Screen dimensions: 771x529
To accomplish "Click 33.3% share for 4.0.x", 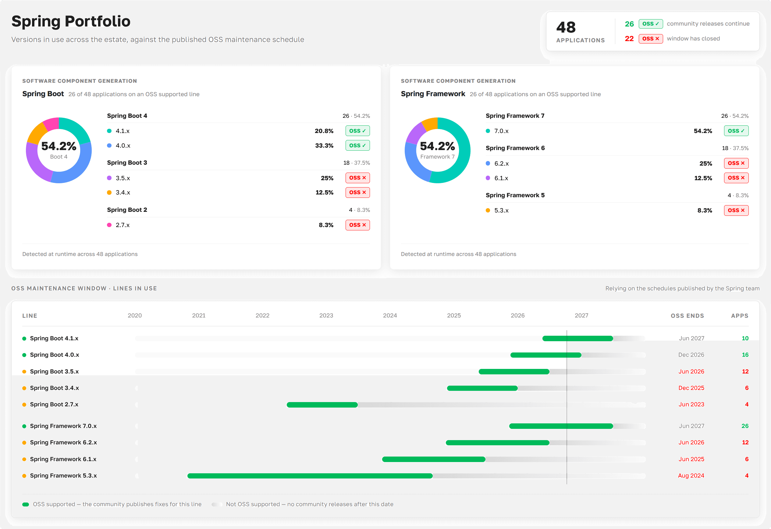I will (x=324, y=145).
